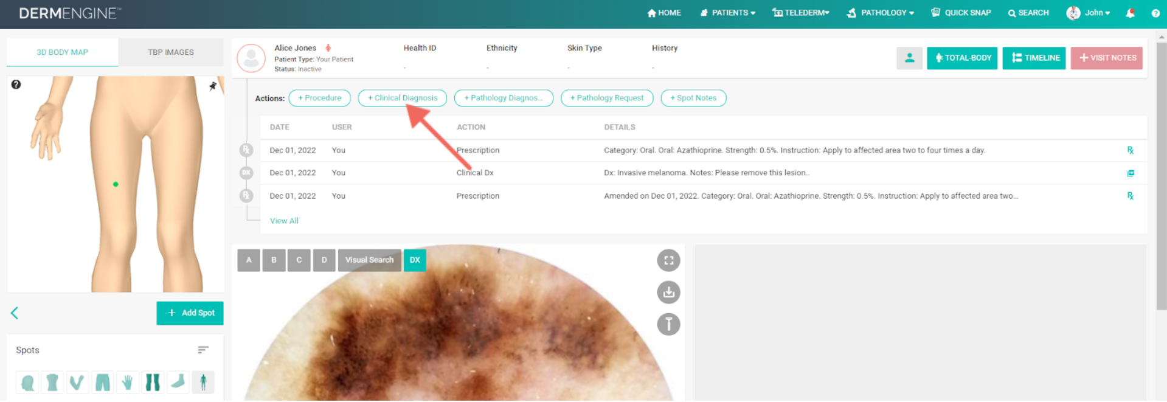Screen dimensions: 1167x402
Task: Show spots on the full body
Action: tap(203, 383)
